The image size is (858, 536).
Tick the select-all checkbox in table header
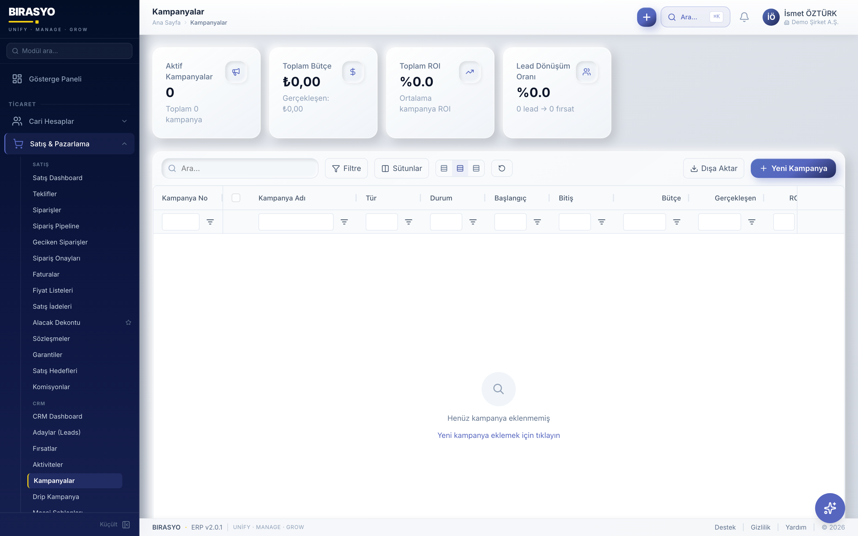point(236,198)
